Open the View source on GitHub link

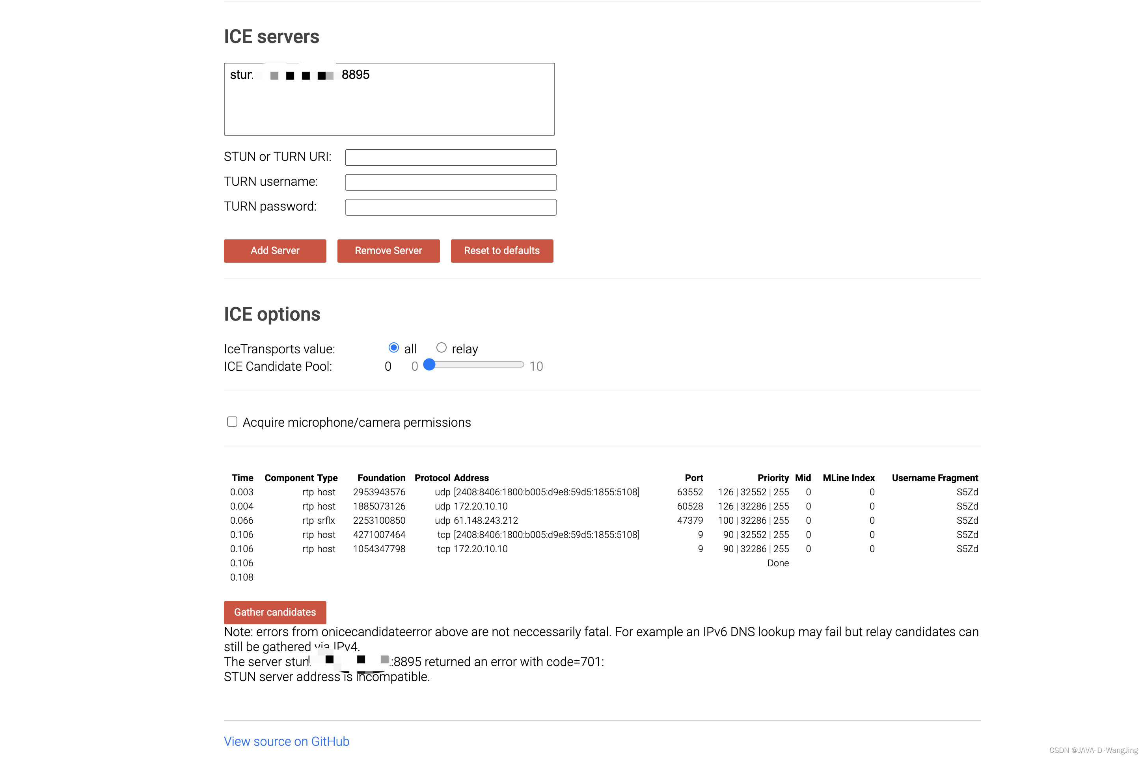pos(286,741)
